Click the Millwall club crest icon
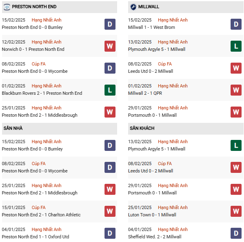The image size is (244, 242). (133, 7)
